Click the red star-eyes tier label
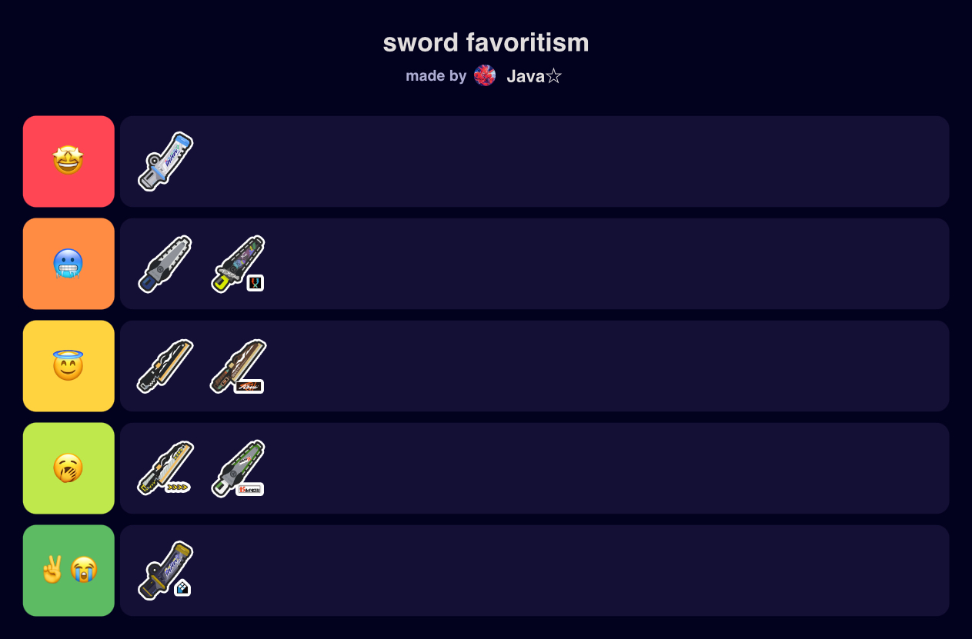 68,161
